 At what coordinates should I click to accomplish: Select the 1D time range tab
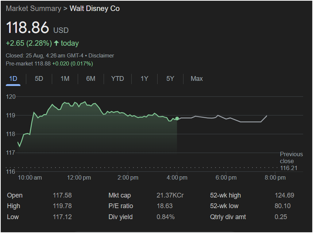[x=13, y=79]
